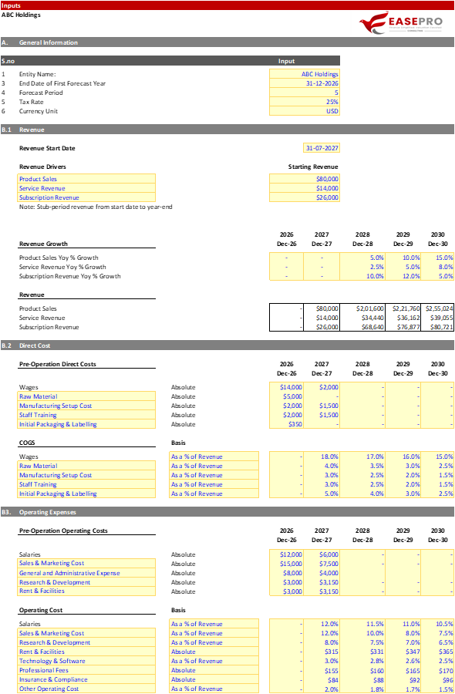Open the Rent & Facilities operating cost basis cell
The height and width of the screenshot is (694, 455).
[214, 652]
